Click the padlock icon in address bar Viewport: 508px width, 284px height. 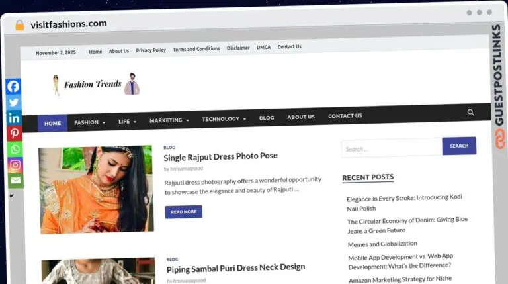pyautogui.click(x=19, y=25)
